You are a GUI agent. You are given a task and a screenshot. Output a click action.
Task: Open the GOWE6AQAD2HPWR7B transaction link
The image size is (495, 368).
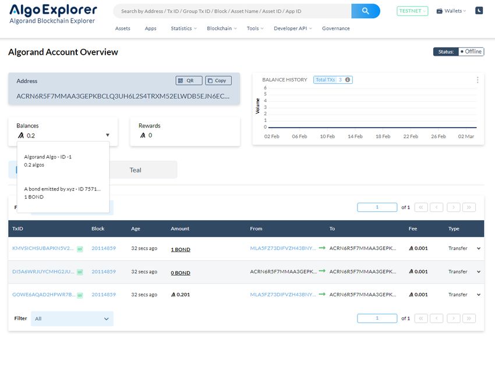[x=43, y=295]
